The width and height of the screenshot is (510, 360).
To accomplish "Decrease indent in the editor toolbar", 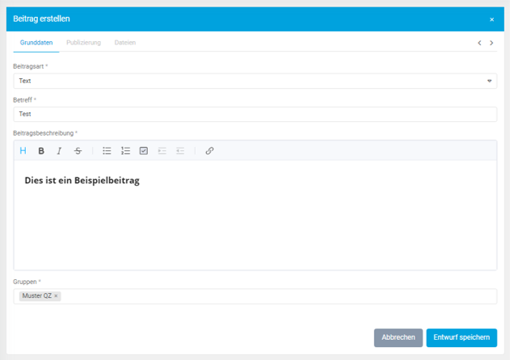I will (180, 151).
